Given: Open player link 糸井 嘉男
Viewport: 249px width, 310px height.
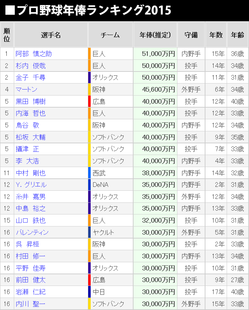Looking at the screenshot, I should [31, 197].
